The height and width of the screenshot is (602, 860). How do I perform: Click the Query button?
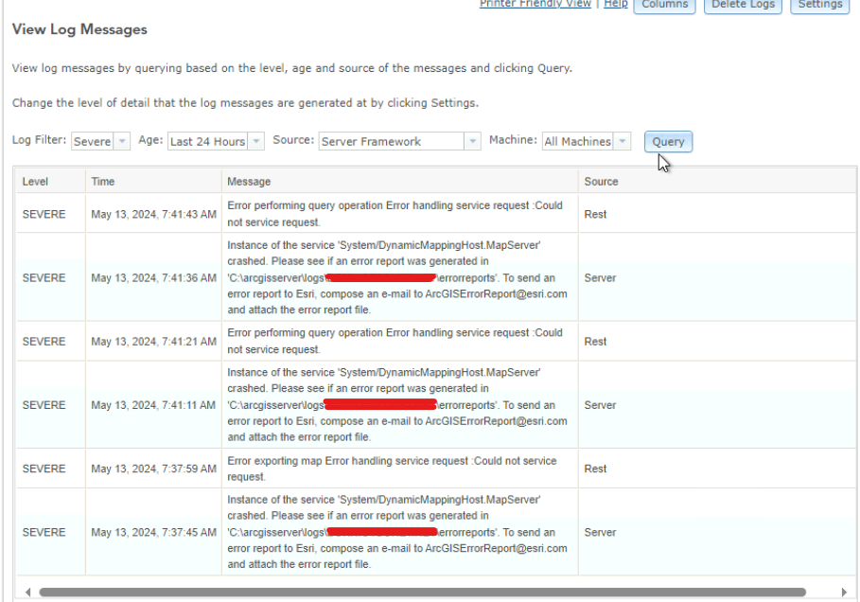point(668,141)
